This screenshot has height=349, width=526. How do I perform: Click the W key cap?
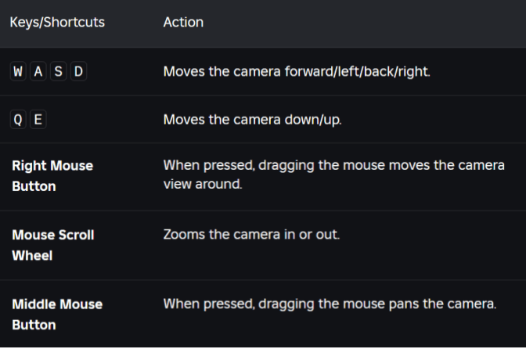(x=18, y=71)
